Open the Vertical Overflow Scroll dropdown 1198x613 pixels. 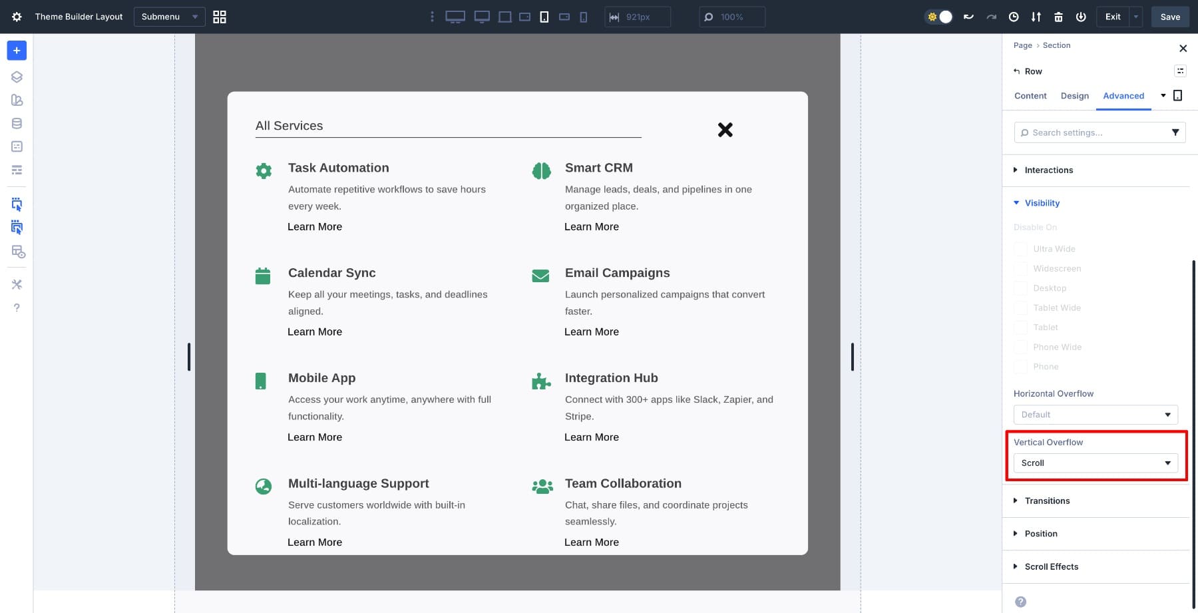click(1095, 463)
